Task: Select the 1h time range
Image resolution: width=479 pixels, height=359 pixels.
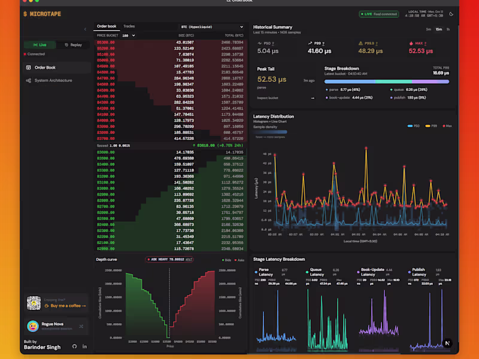Action: 448,29
